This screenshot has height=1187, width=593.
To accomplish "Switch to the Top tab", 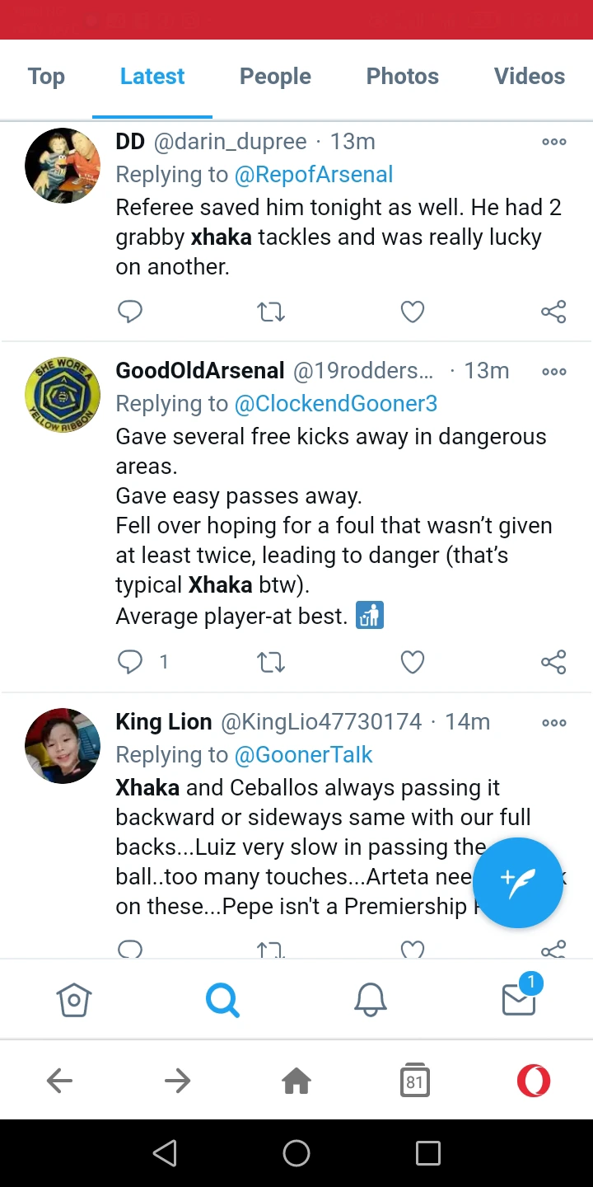I will pyautogui.click(x=46, y=77).
